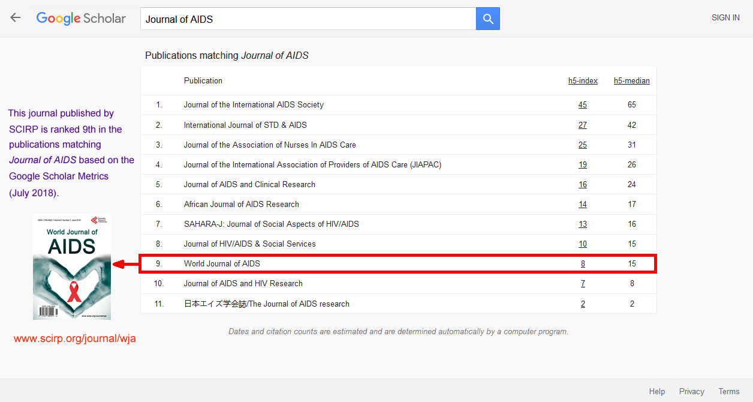The image size is (753, 402).
Task: Open h5-index 2 for The Journal of AIDS research
Action: [583, 304]
